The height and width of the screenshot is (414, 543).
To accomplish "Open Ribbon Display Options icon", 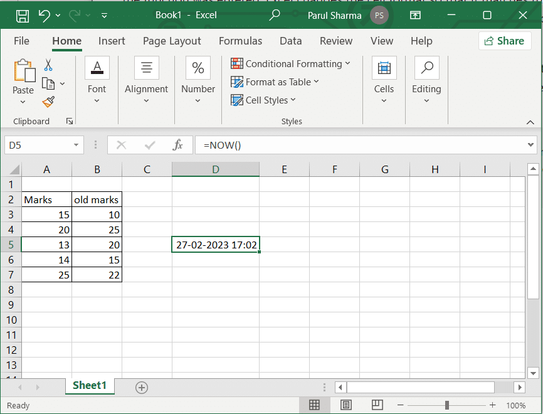I will click(x=415, y=15).
